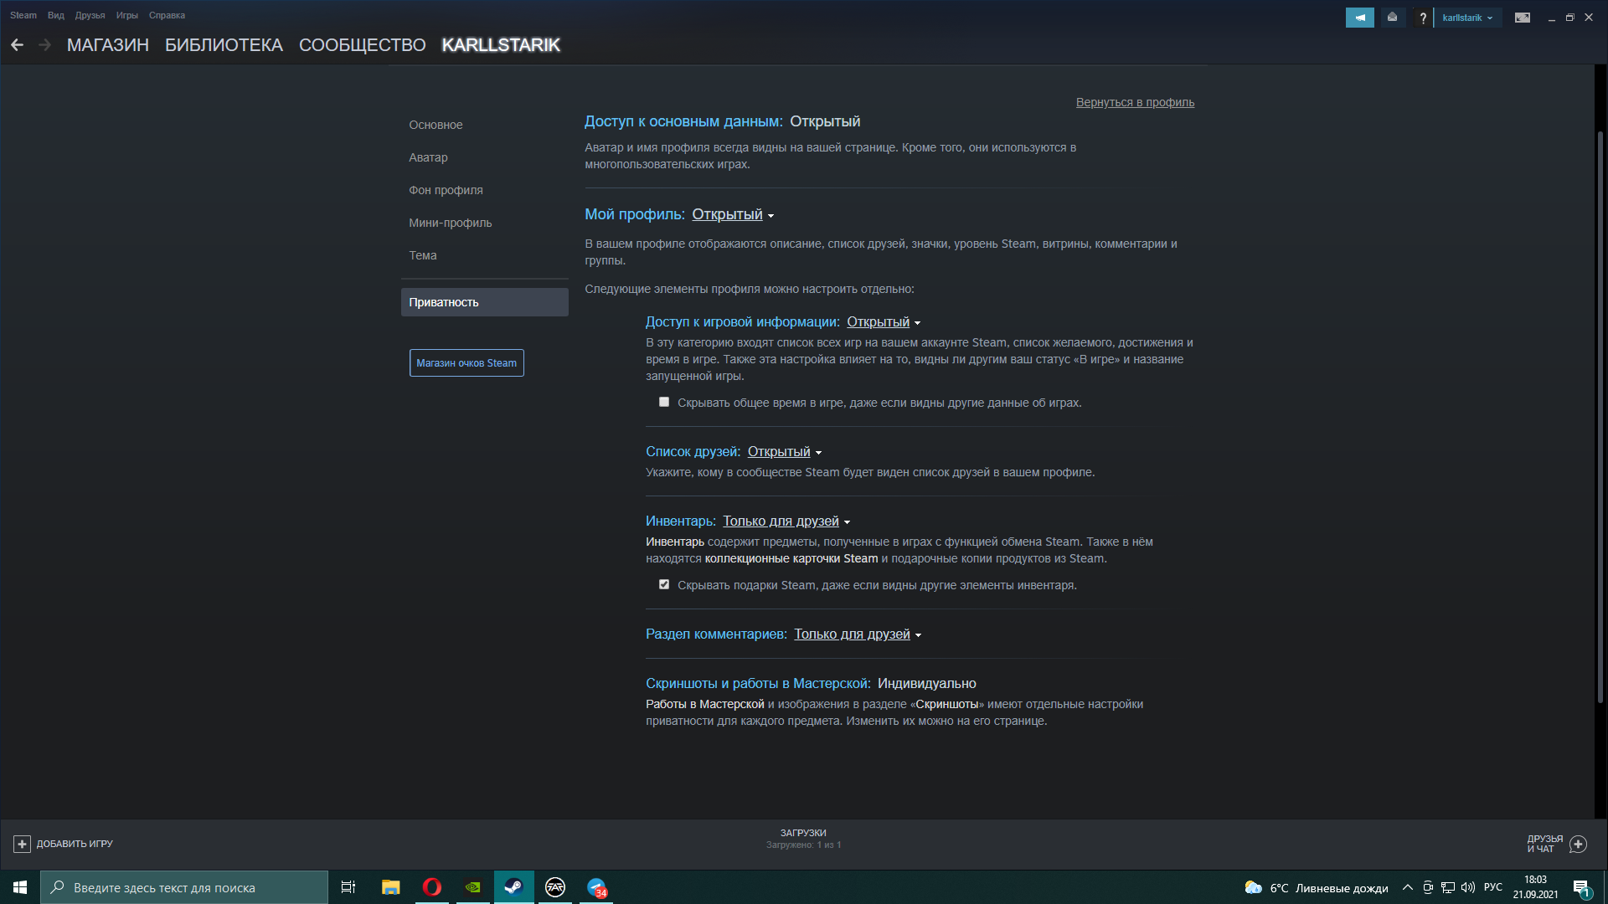Open Friends and Chat plus icon
Viewport: 1608px width, 904px height.
pyautogui.click(x=1578, y=844)
